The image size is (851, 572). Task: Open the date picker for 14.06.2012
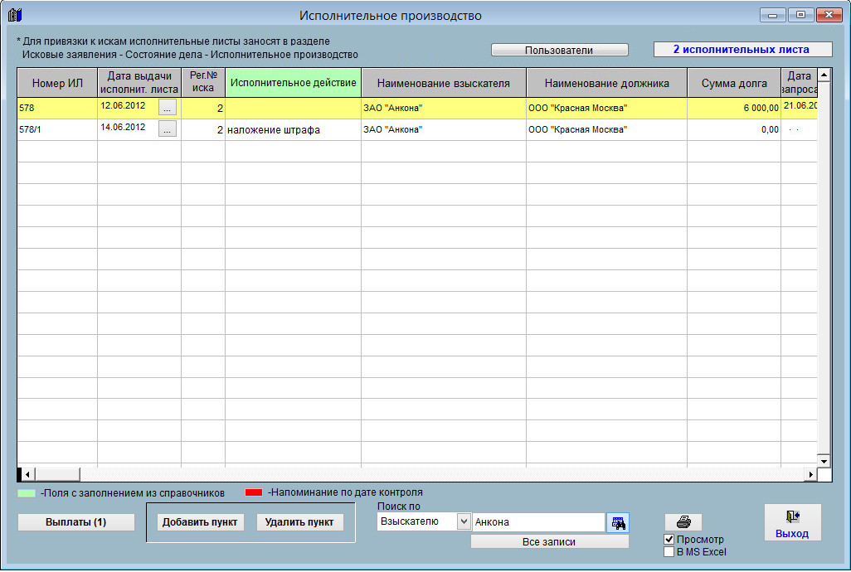pos(168,129)
